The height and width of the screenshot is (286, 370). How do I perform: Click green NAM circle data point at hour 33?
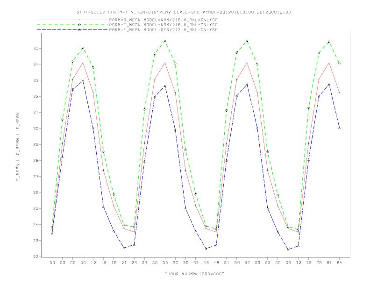pos(165,41)
